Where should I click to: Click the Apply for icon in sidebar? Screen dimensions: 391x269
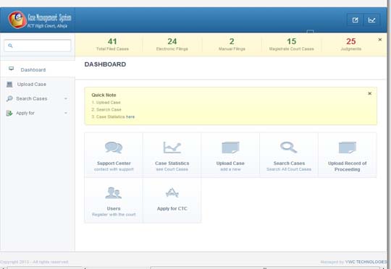pos(9,113)
